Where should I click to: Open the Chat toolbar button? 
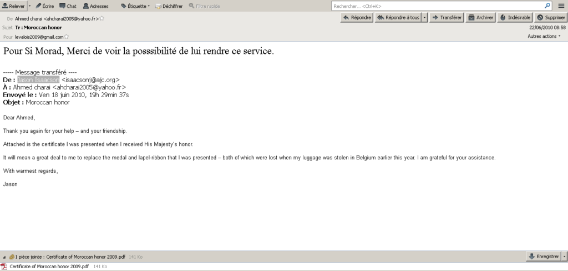pyautogui.click(x=68, y=6)
